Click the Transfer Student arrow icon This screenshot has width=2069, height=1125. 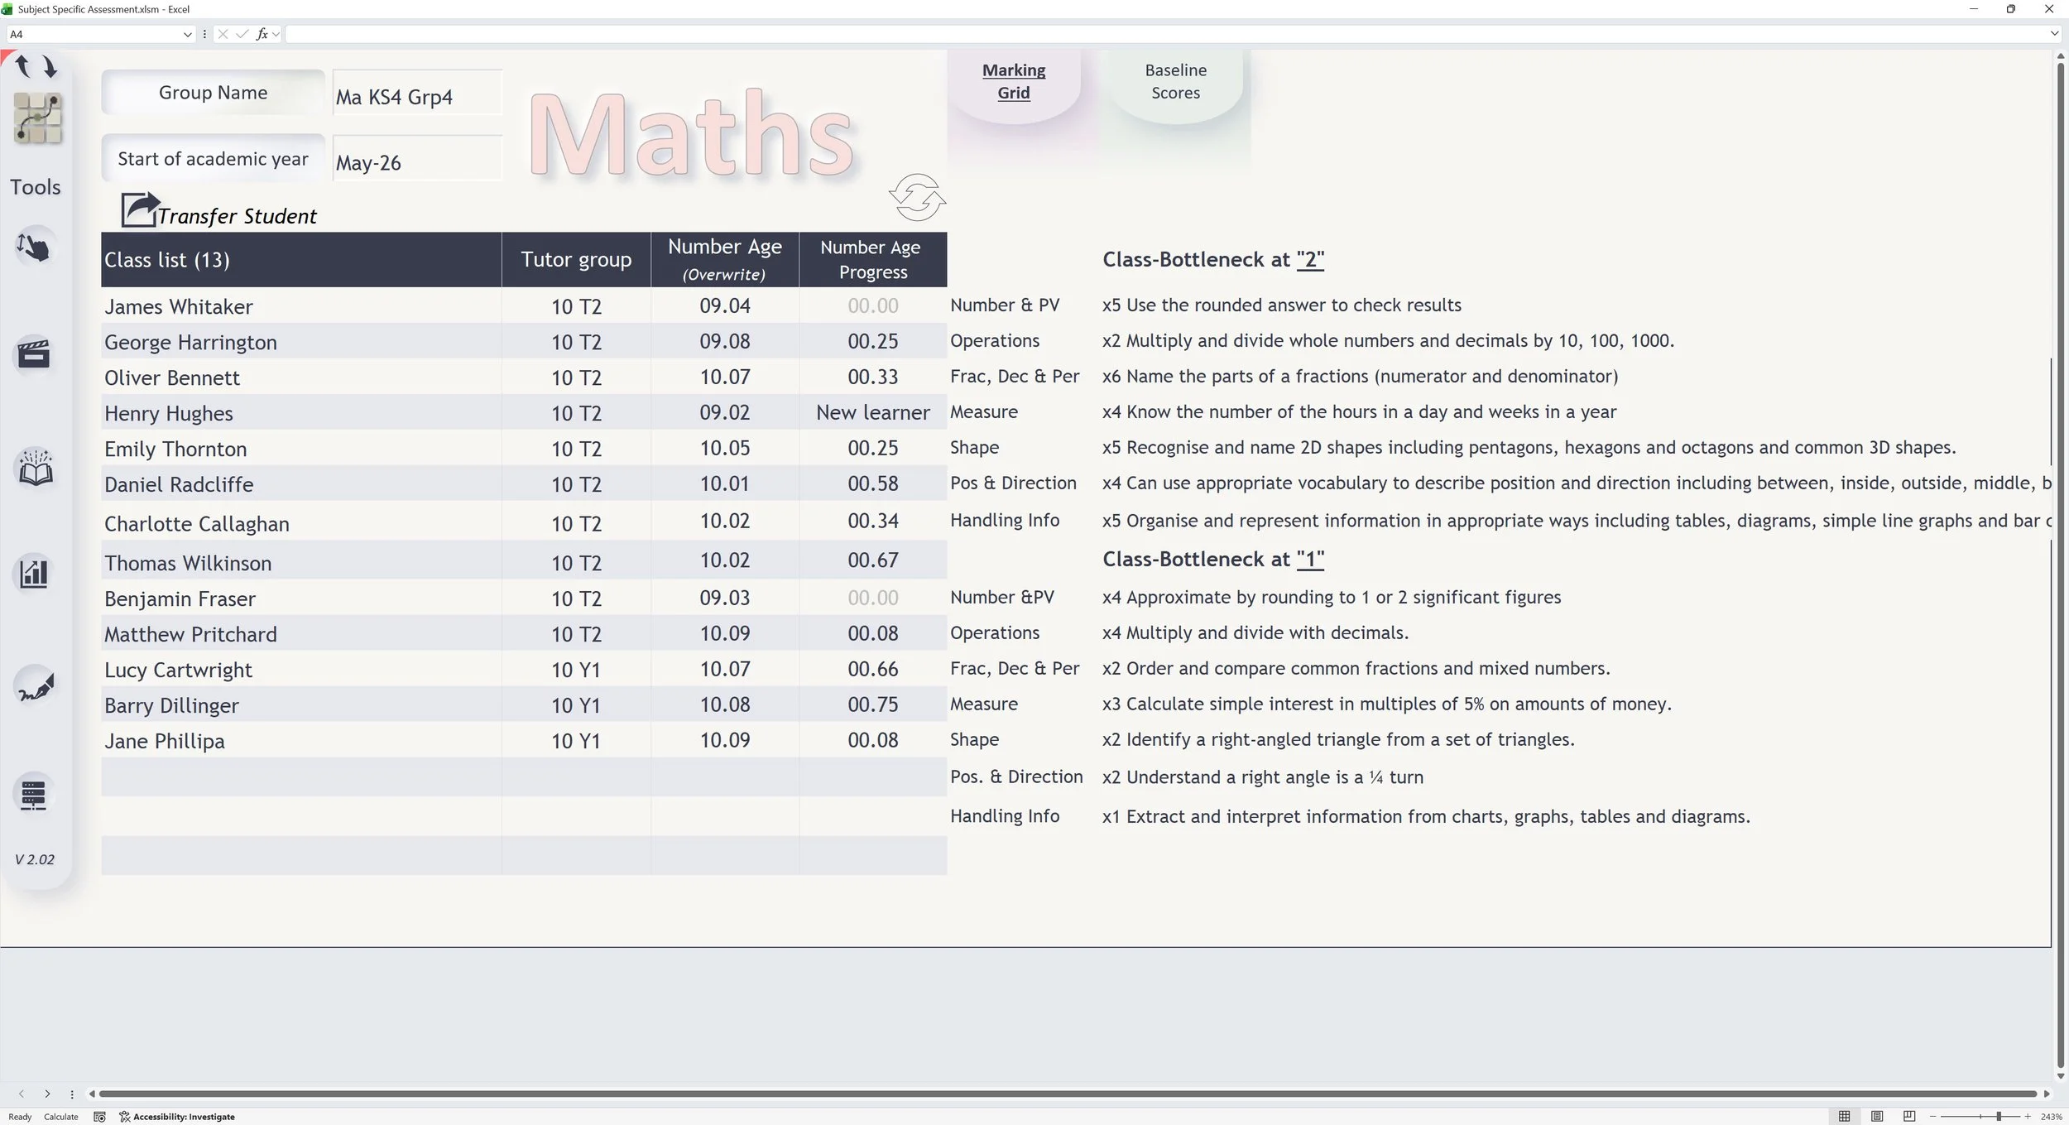[139, 209]
